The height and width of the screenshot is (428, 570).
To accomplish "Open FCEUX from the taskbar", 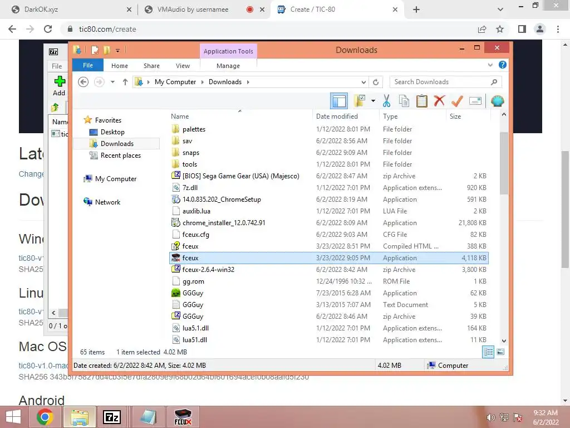I will (x=183, y=417).
